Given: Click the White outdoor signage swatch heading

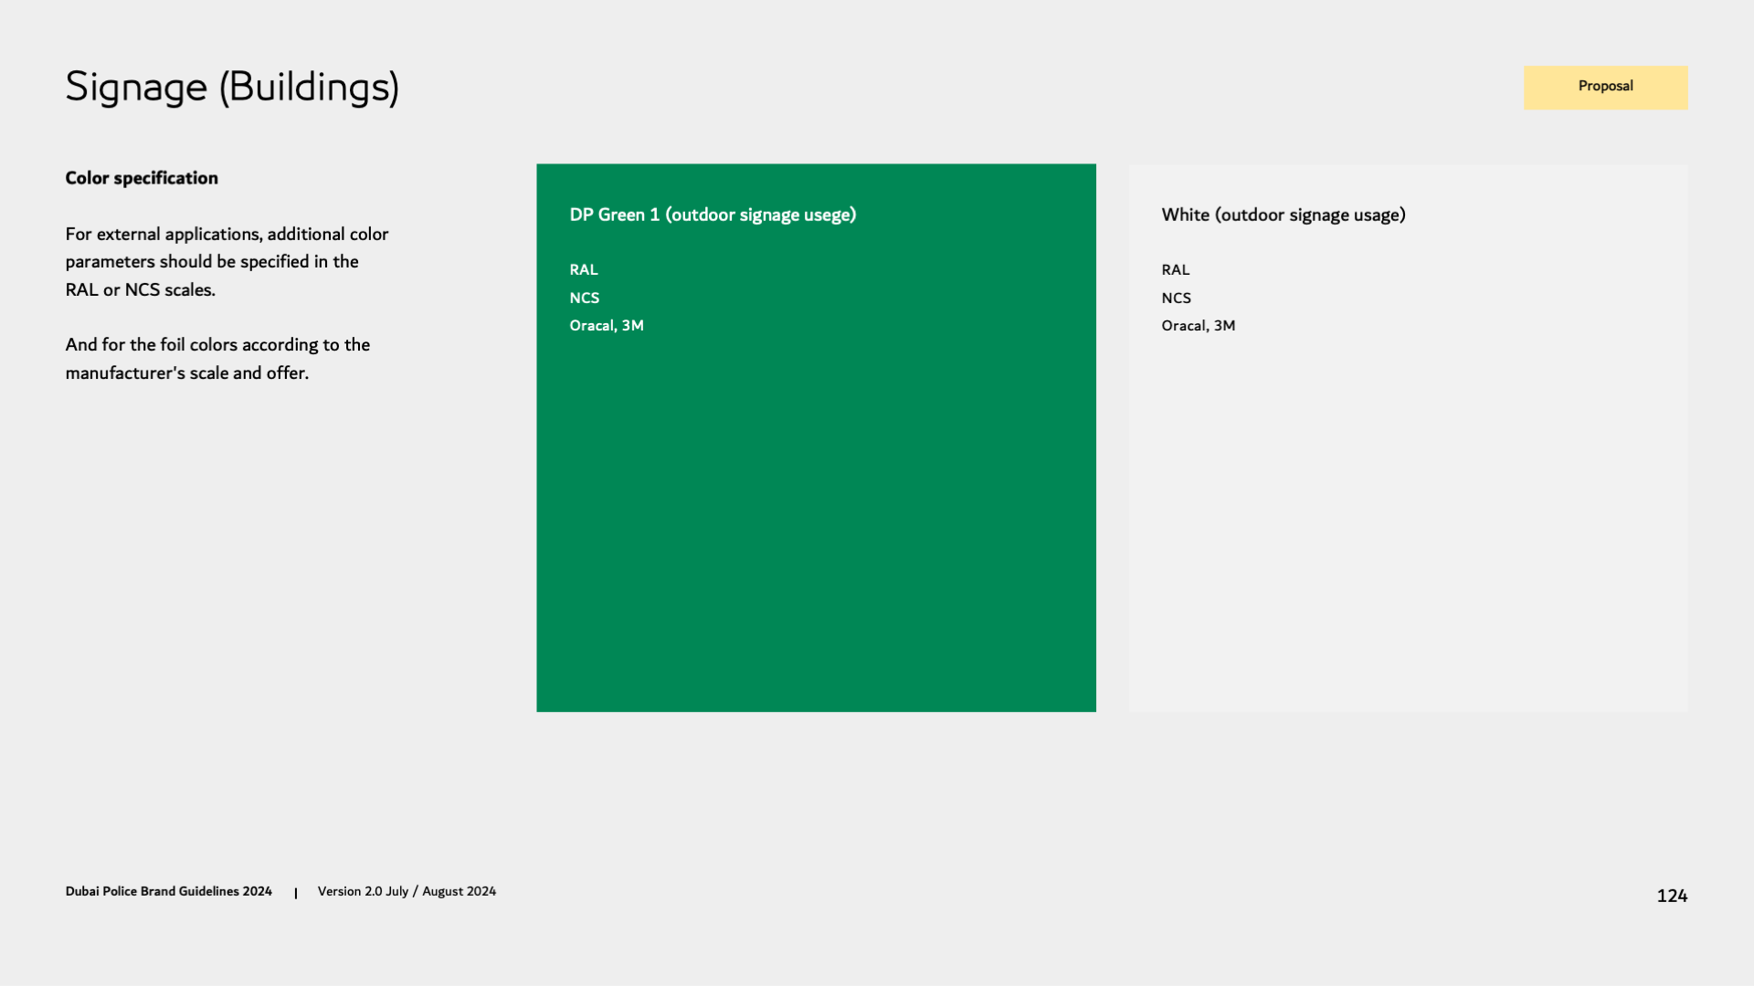Looking at the screenshot, I should 1283,215.
